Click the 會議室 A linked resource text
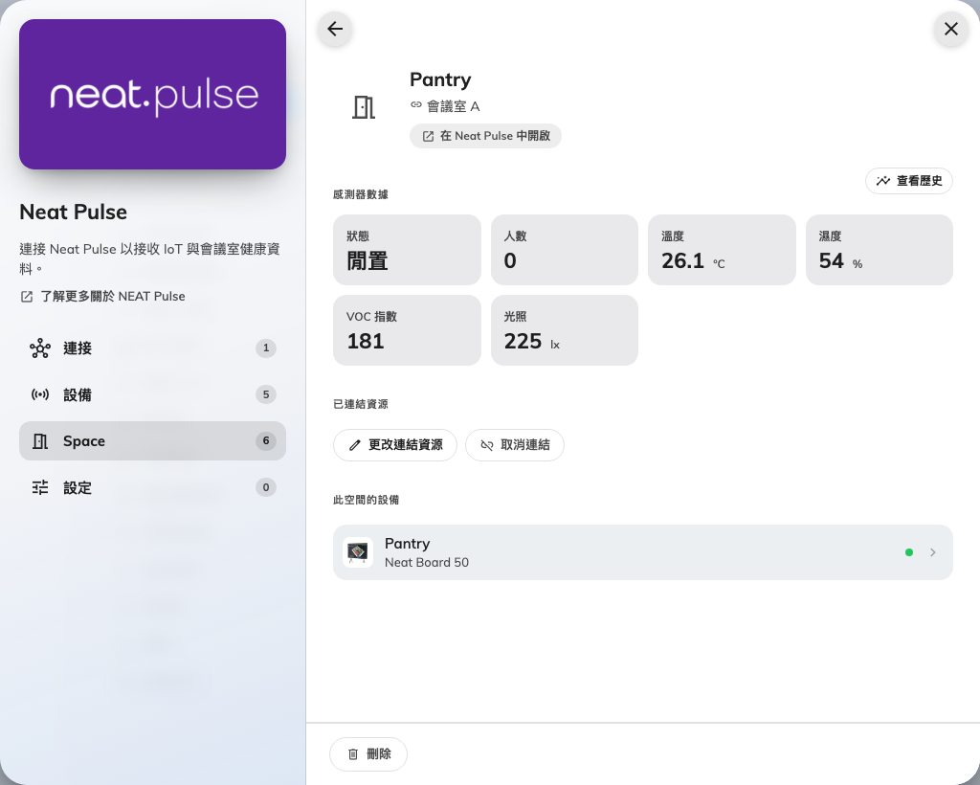980x785 pixels. coord(453,106)
